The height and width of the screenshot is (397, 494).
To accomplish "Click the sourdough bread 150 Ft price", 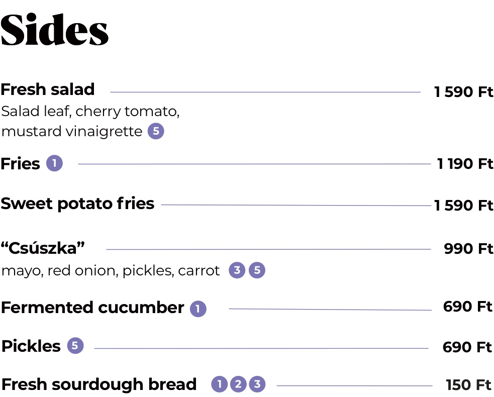I will click(468, 385).
